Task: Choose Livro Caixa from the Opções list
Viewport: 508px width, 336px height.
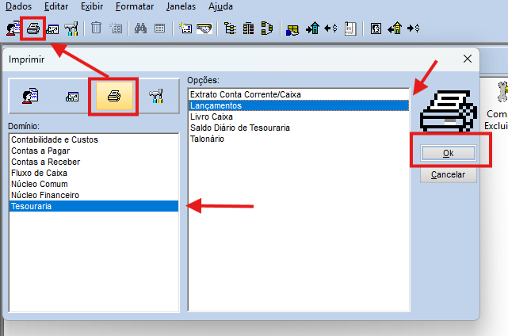Action: click(211, 116)
